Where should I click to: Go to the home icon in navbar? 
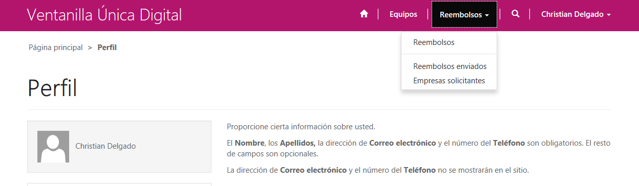pyautogui.click(x=364, y=14)
